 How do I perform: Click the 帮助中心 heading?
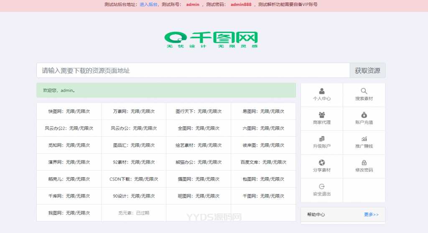pos(316,215)
